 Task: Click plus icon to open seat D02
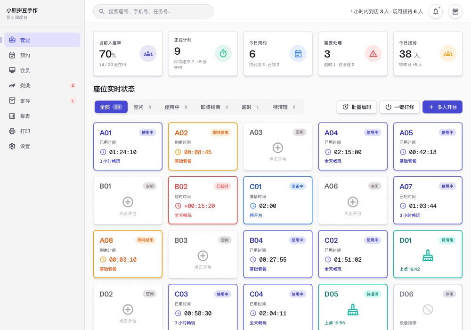tap(128, 310)
